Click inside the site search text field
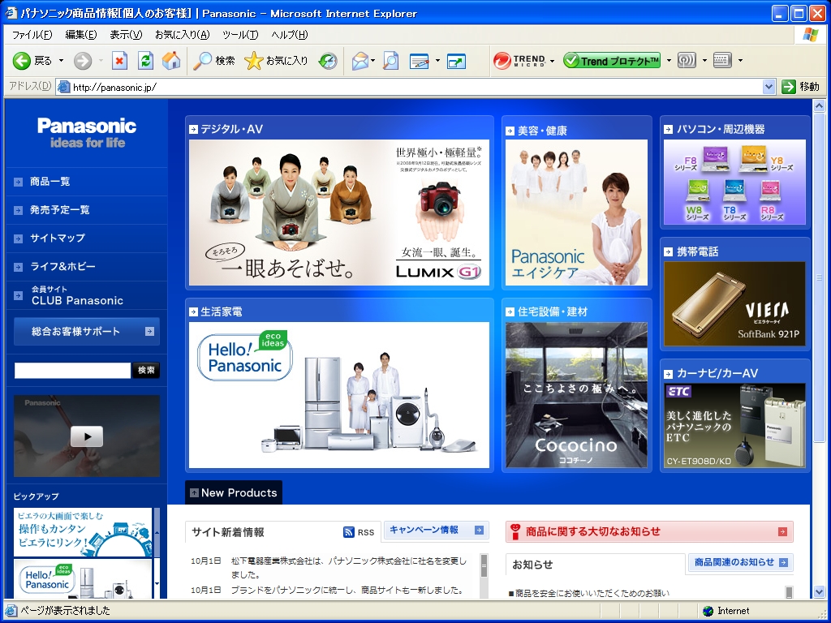This screenshot has width=831, height=623. (72, 370)
